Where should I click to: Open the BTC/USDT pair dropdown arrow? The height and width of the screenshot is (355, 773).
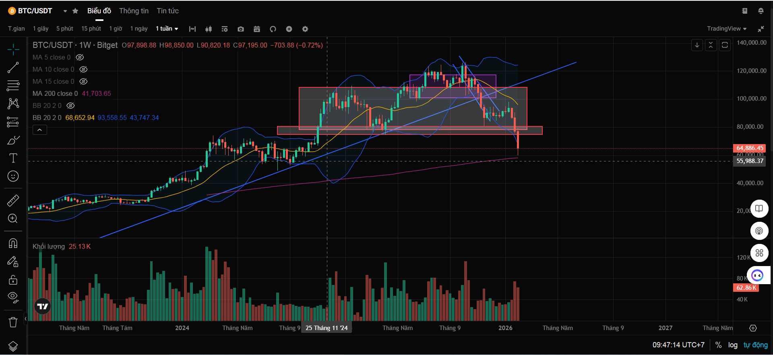click(x=65, y=11)
